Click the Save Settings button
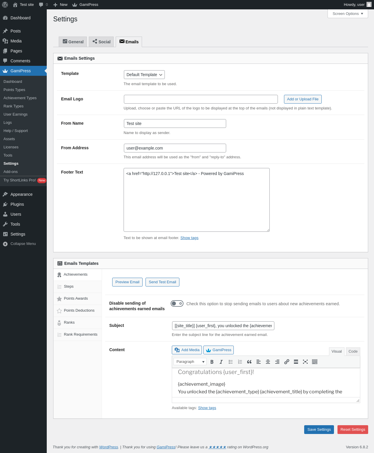This screenshot has height=453, width=374. coord(319,430)
